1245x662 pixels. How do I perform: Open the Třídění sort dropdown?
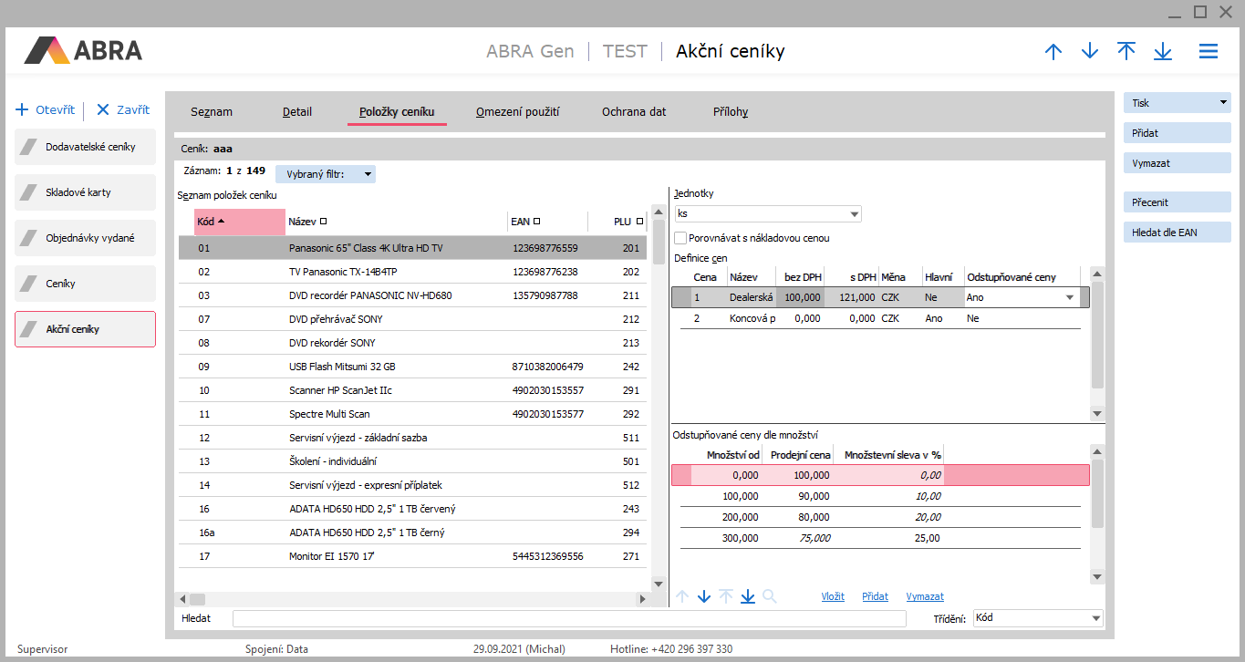pos(1095,618)
